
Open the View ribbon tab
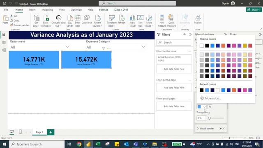click(x=62, y=10)
